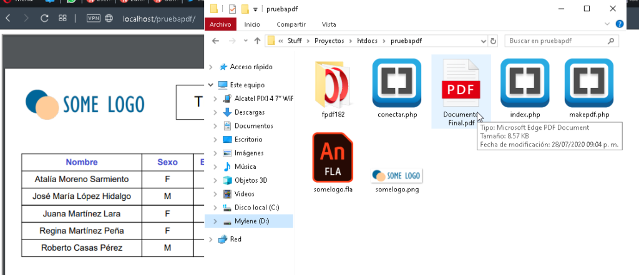The height and width of the screenshot is (275, 639).
Task: Open browser speed dial grid icon
Action: point(62,18)
